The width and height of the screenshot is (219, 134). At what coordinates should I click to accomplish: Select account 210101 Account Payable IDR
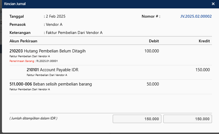pyautogui.click(x=52, y=70)
